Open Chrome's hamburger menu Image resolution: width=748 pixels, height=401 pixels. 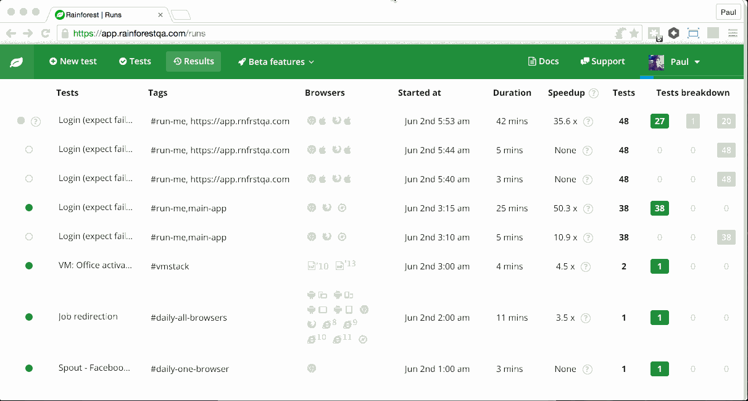pyautogui.click(x=733, y=33)
